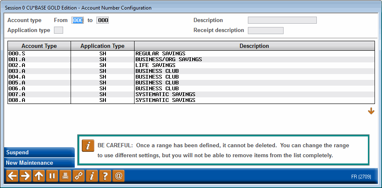Click the back arrow toolbar icon

coord(12,176)
